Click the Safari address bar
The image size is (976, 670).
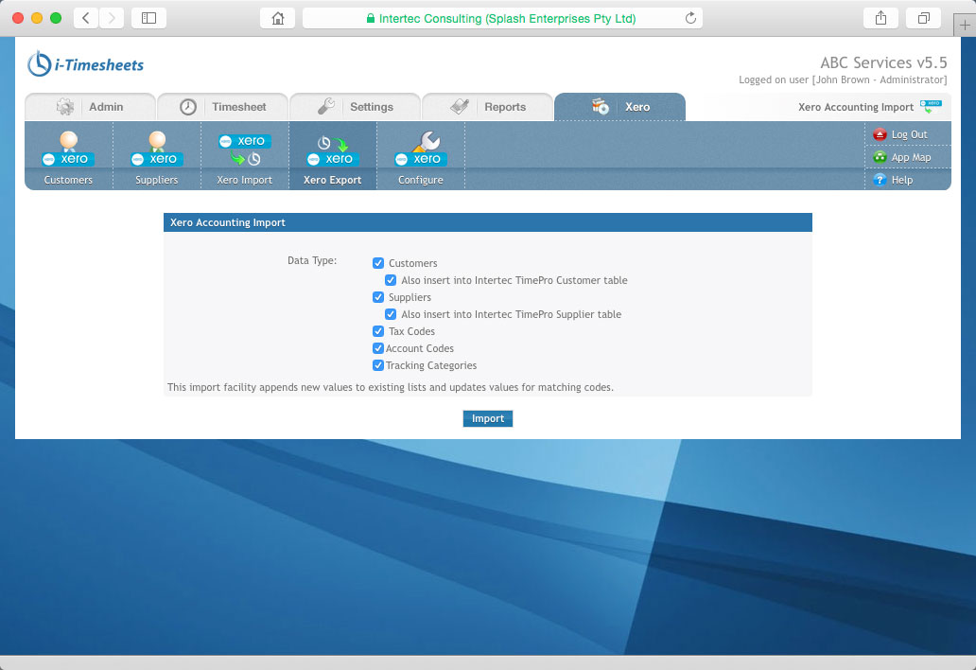[502, 18]
